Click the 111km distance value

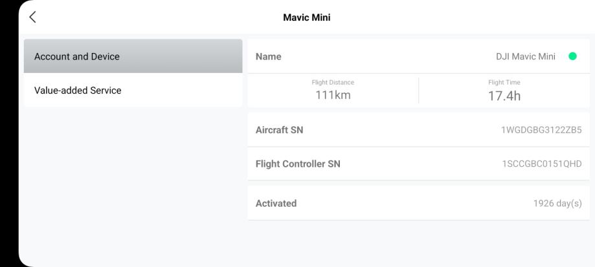point(333,96)
